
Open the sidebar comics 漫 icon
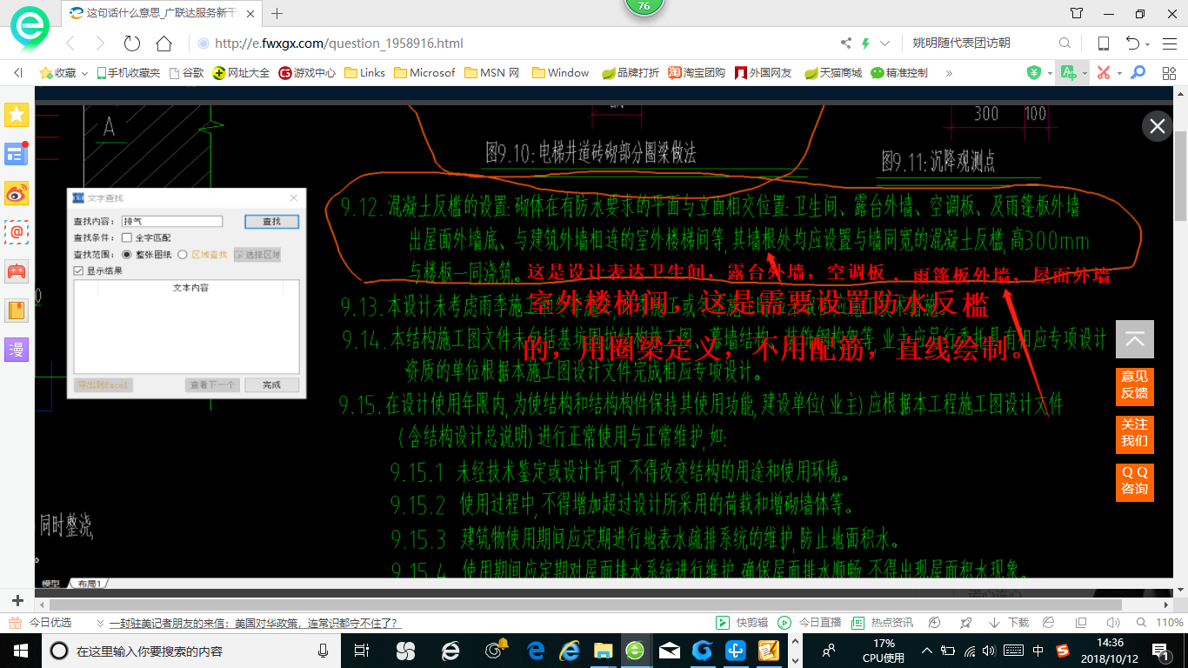click(x=17, y=350)
